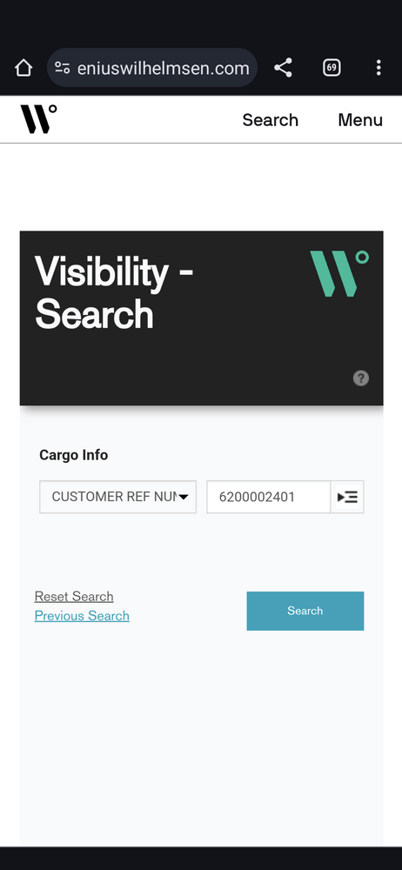
Task: Click the black W logo in header
Action: pyautogui.click(x=39, y=118)
